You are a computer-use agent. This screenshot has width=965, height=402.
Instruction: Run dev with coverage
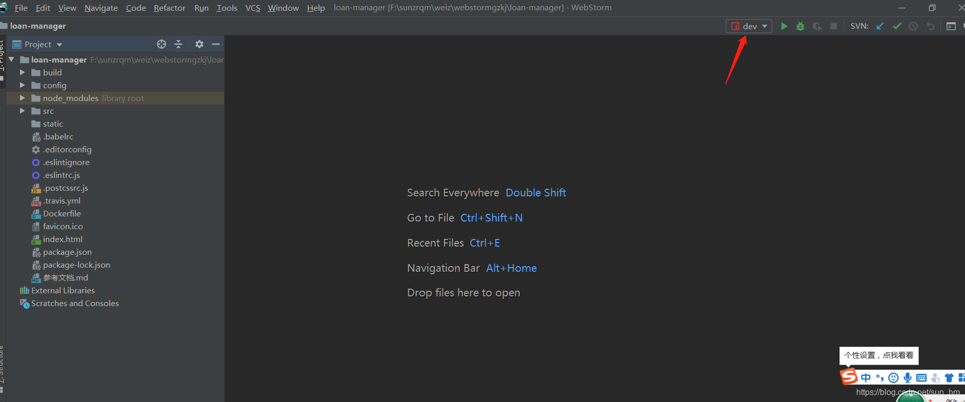coord(817,26)
